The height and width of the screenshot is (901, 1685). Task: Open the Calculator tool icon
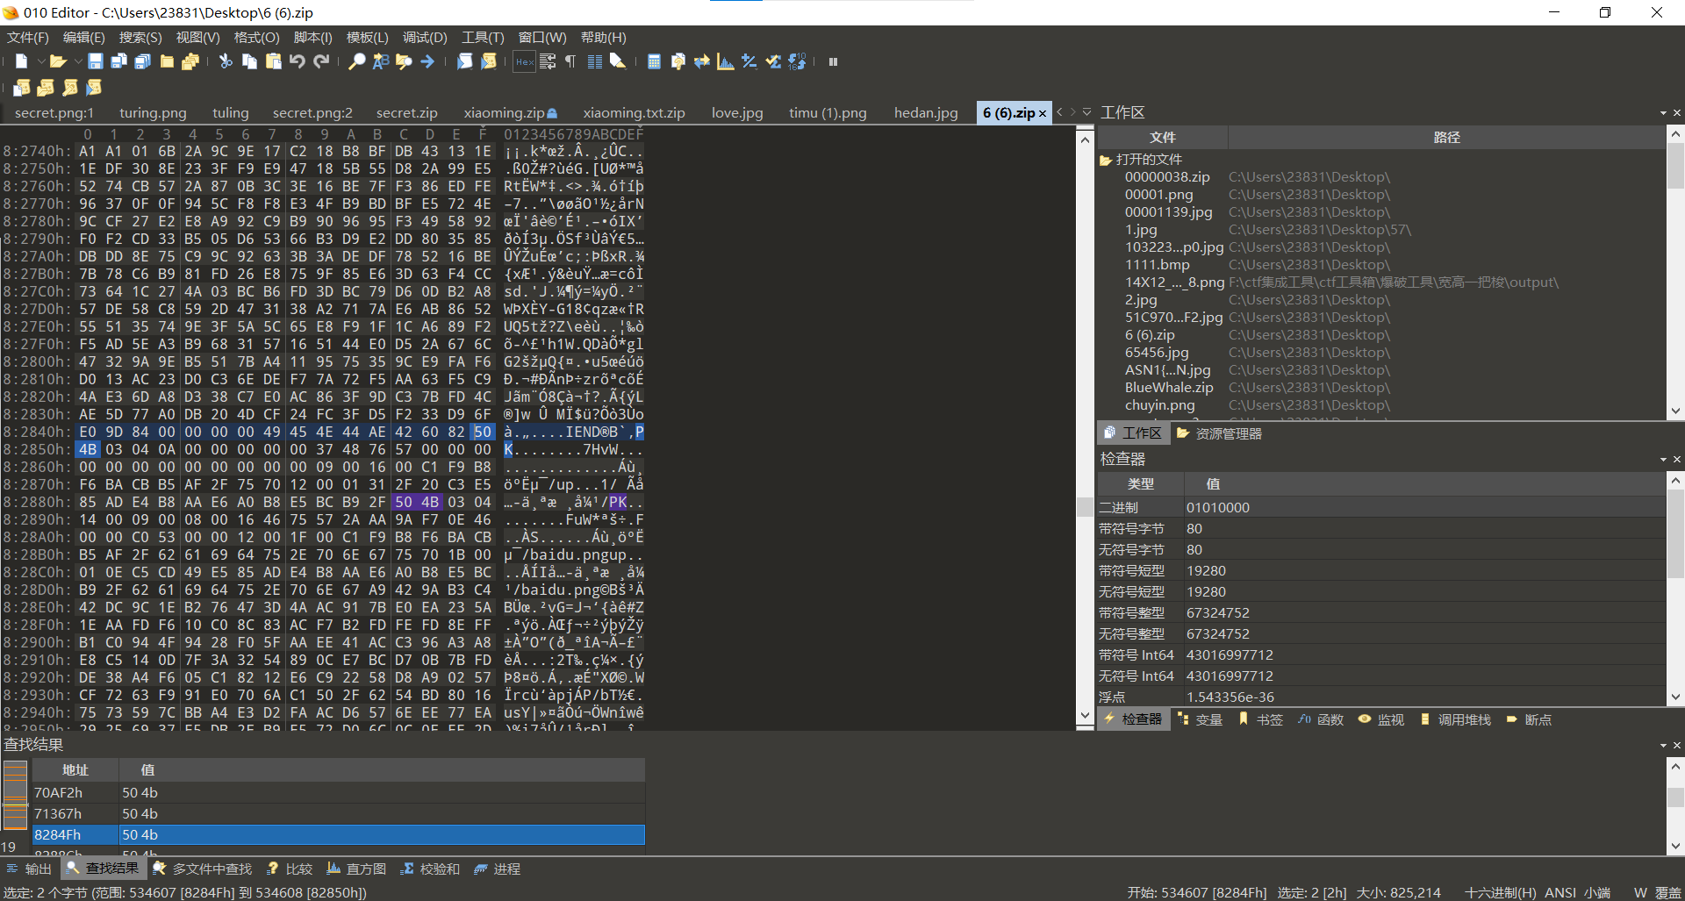pyautogui.click(x=654, y=61)
